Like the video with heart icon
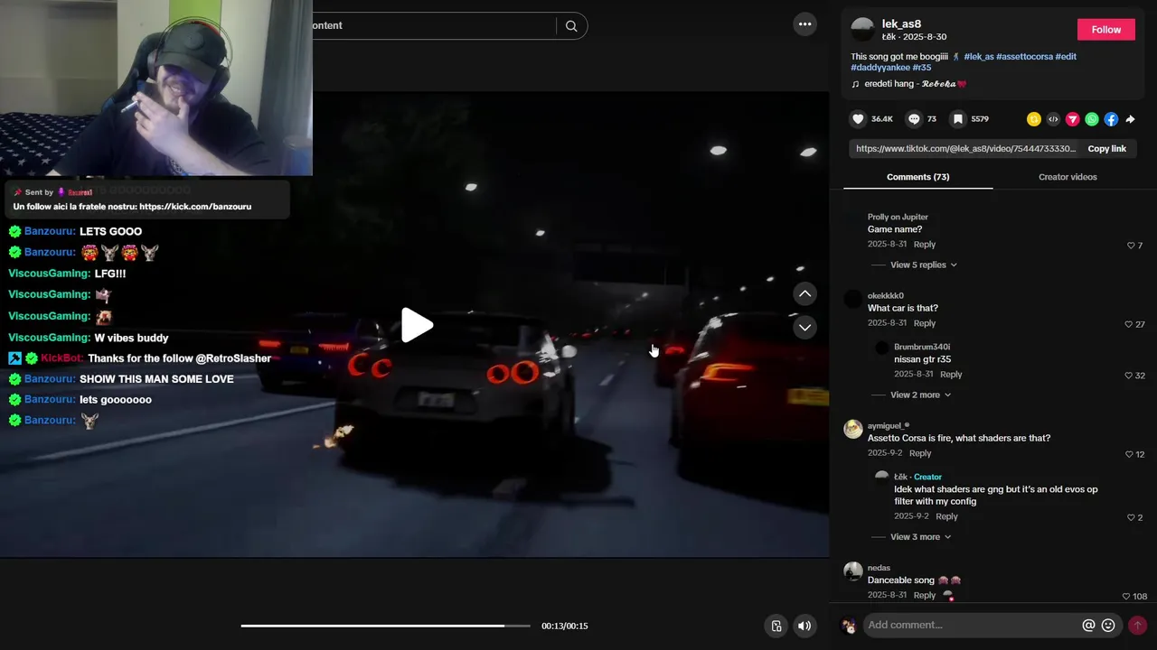 coord(859,119)
